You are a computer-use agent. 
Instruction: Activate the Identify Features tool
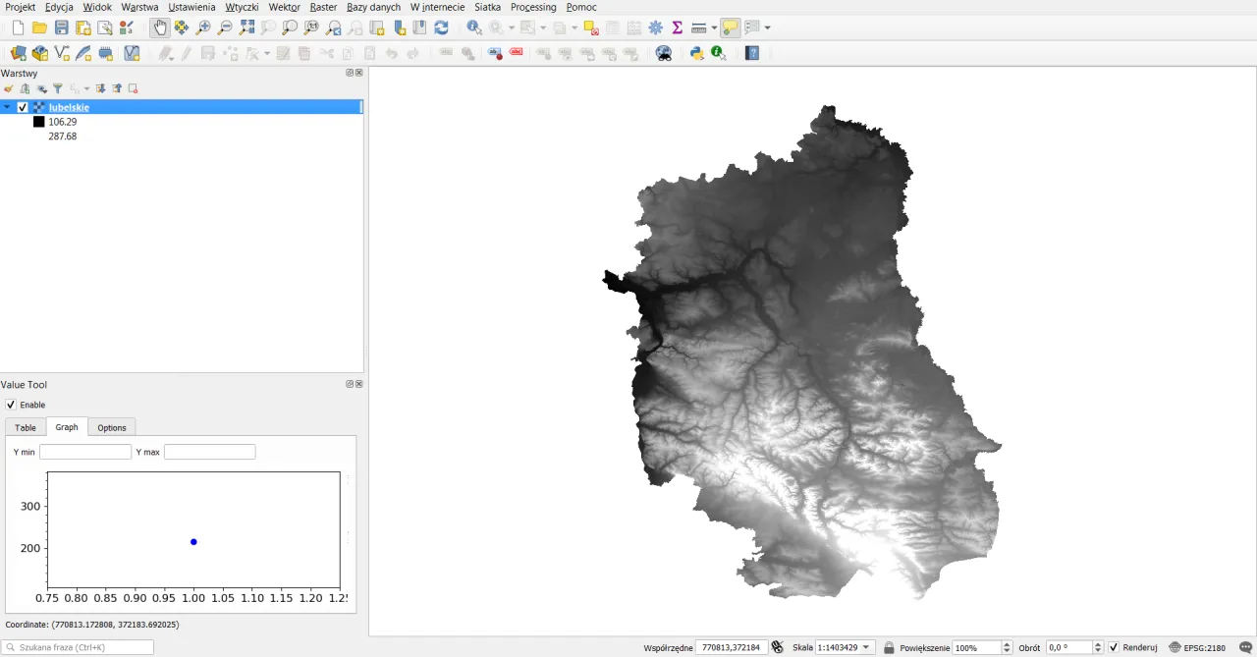[474, 27]
